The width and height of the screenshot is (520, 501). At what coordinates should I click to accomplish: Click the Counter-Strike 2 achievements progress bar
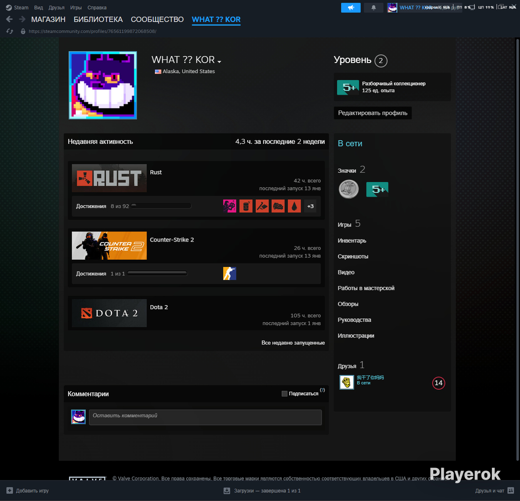coord(157,274)
